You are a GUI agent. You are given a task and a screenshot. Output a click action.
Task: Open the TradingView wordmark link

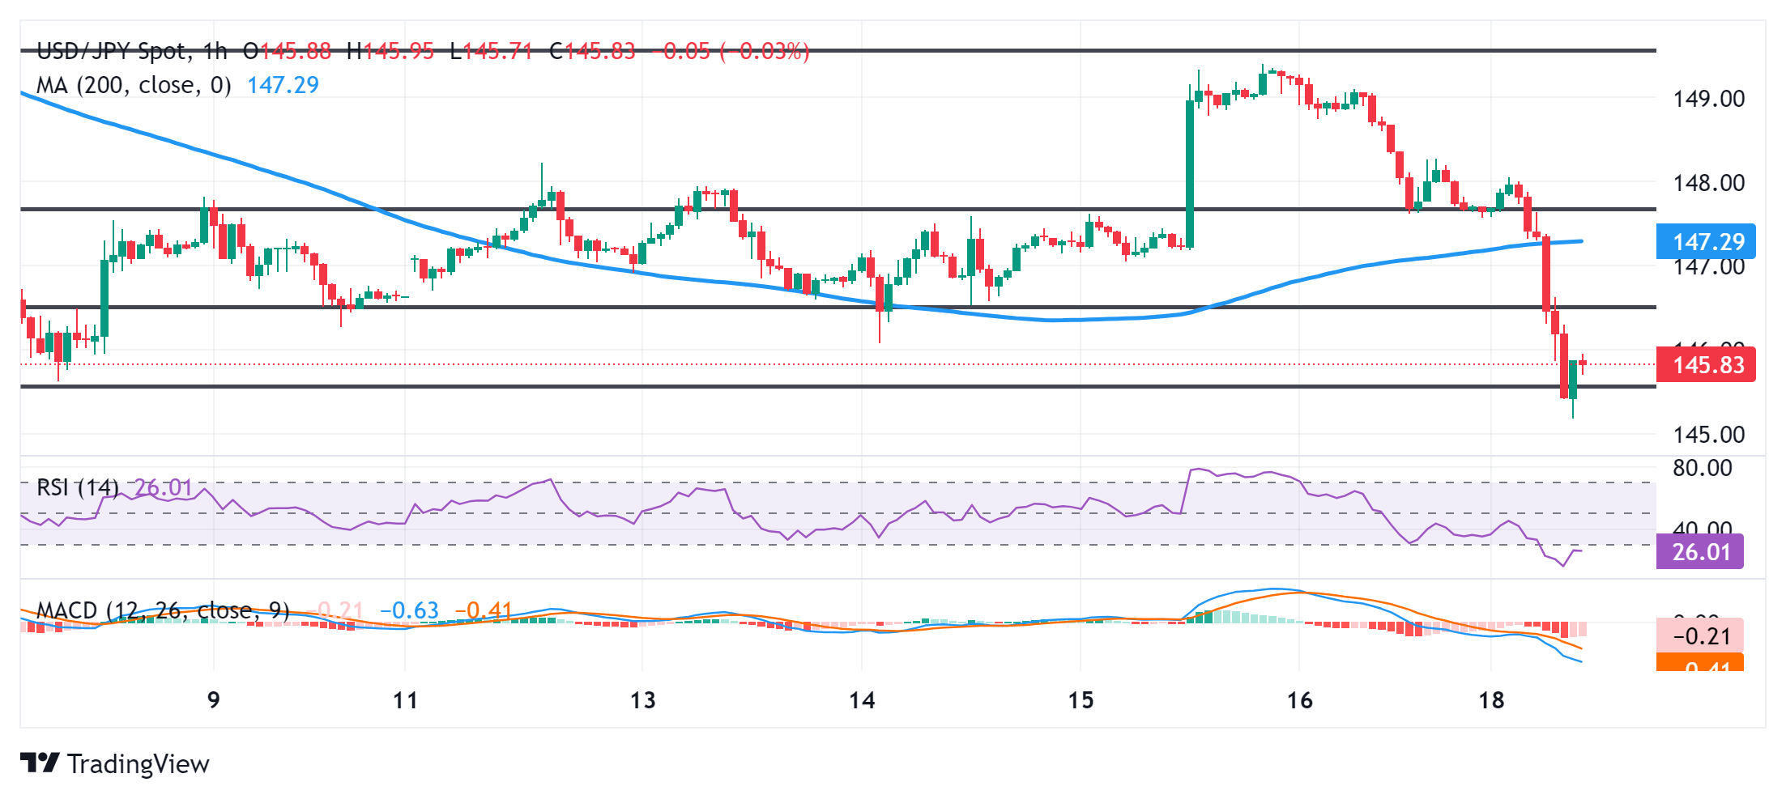pos(139,763)
